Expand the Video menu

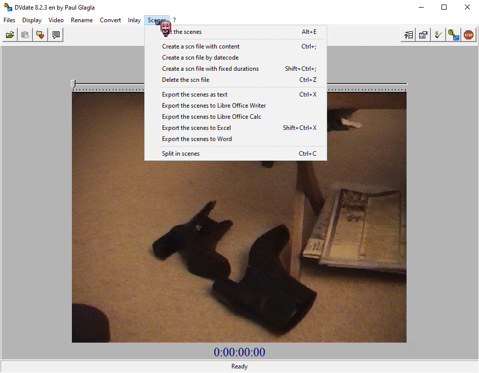pyautogui.click(x=56, y=20)
